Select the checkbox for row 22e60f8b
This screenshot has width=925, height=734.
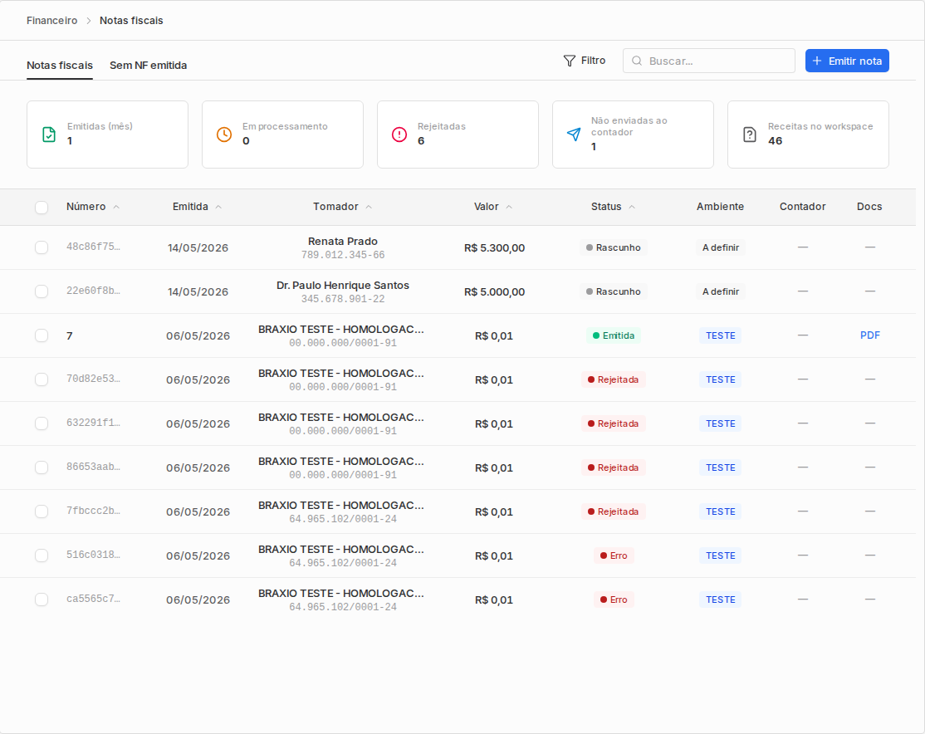pos(42,291)
